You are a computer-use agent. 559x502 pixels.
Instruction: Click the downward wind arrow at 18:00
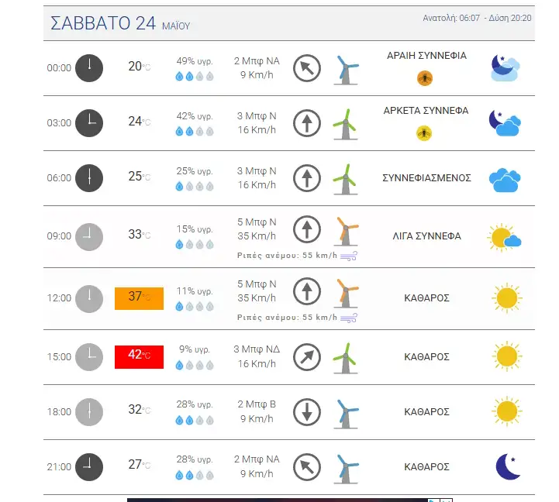[307, 412]
